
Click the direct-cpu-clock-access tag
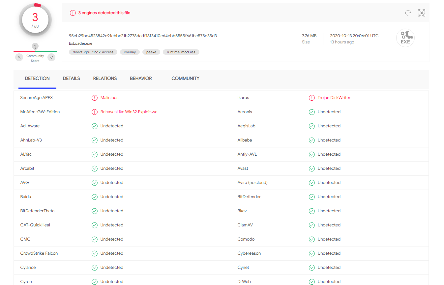pyautogui.click(x=93, y=52)
